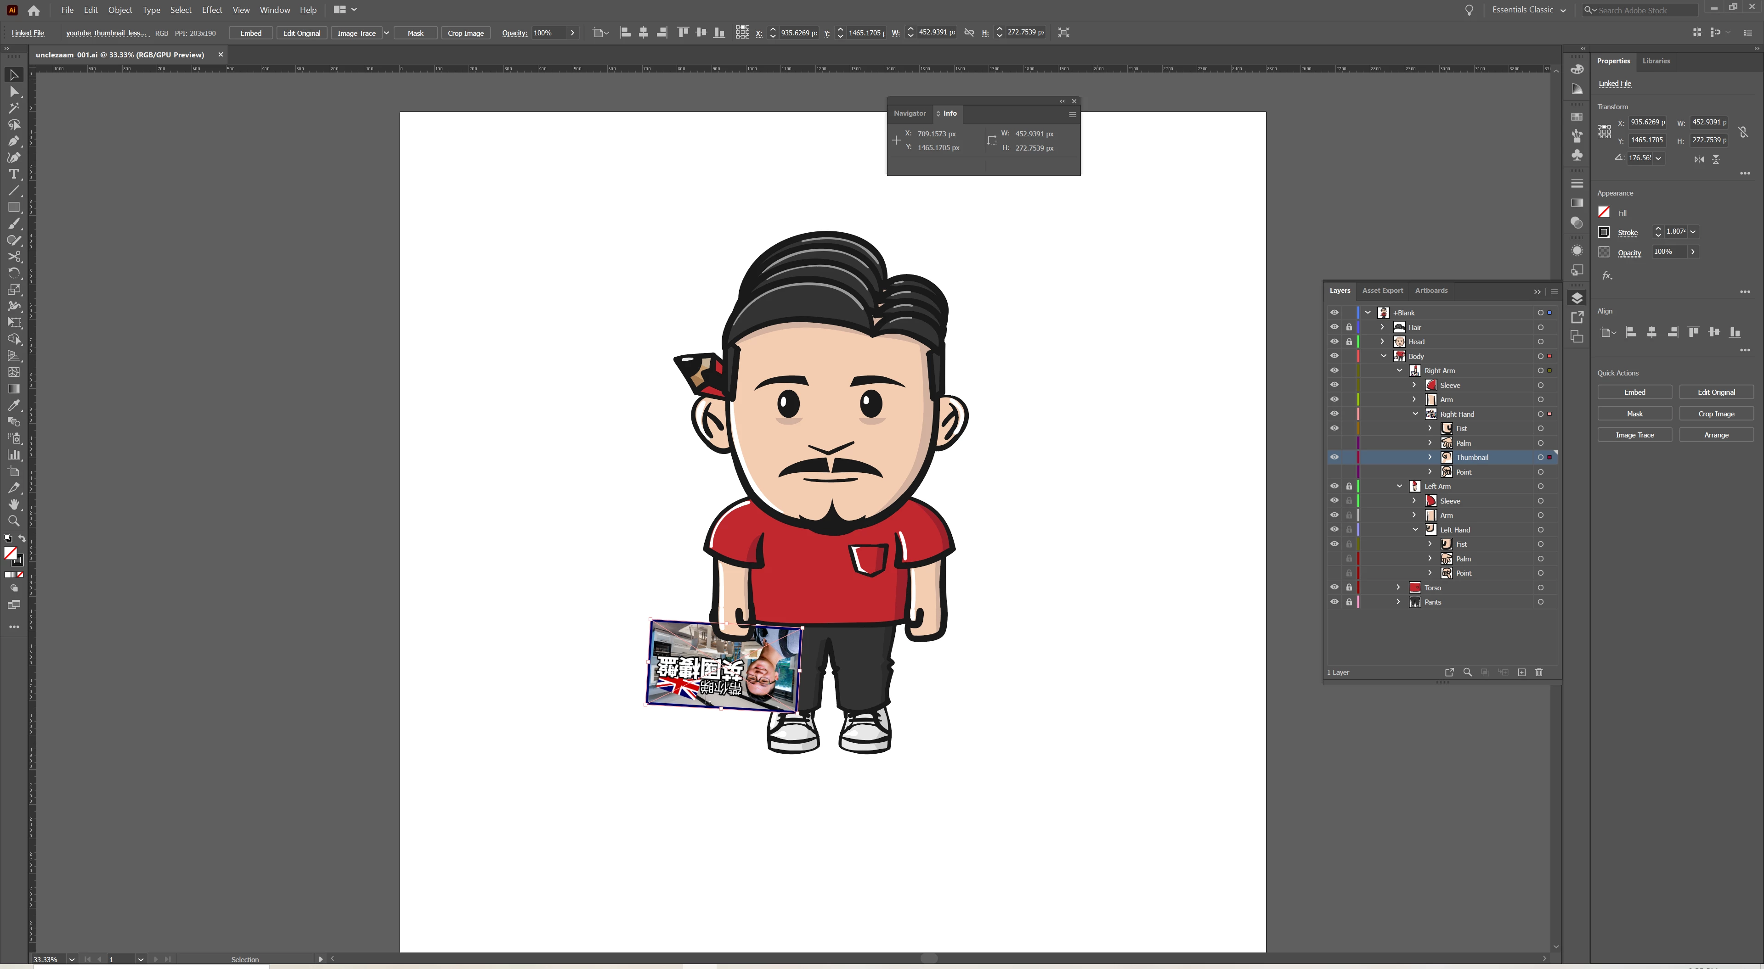This screenshot has width=1764, height=969.
Task: Click the Fill swatch in Appearance
Action: pos(1604,213)
